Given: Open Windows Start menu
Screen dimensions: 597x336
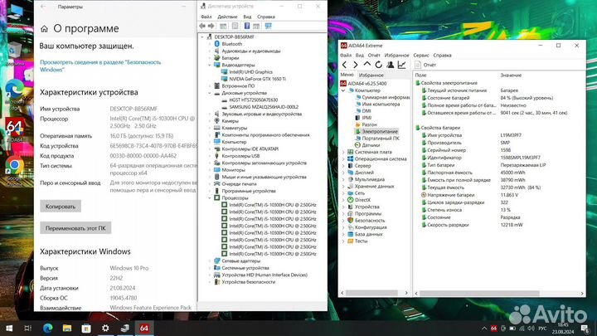Looking at the screenshot, I should 9,328.
